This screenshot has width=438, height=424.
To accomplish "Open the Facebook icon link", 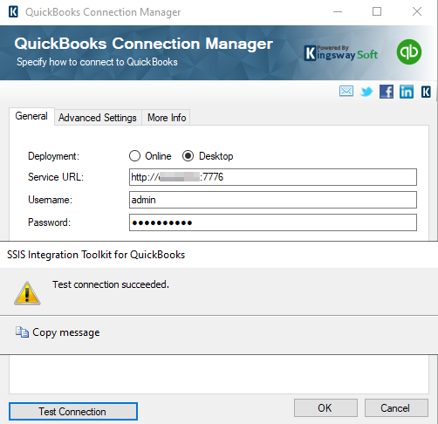I will 387,92.
